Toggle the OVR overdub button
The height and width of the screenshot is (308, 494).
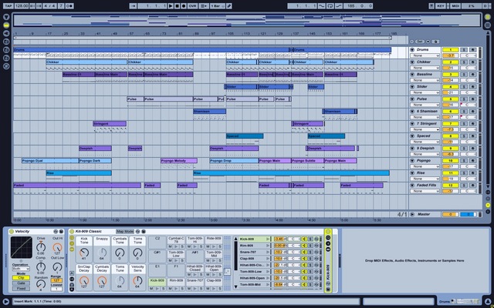tap(192, 6)
